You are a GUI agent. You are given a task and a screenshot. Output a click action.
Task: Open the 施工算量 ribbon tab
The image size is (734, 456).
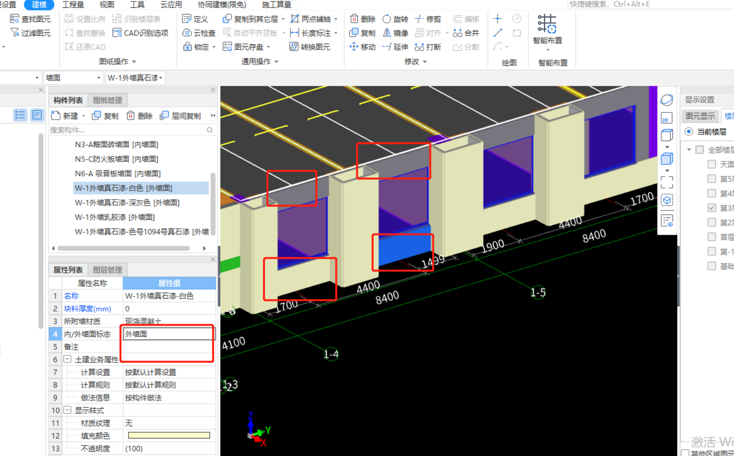point(276,5)
